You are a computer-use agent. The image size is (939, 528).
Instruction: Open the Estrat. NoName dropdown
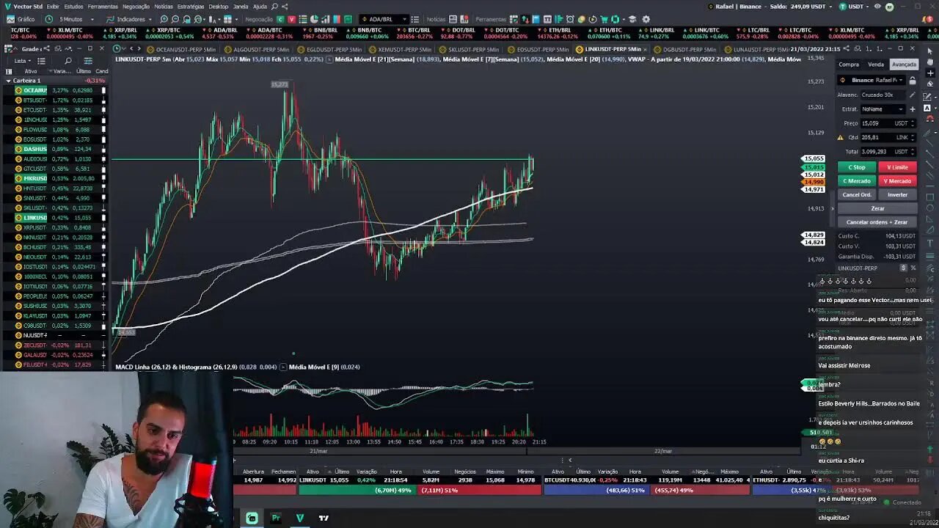click(883, 109)
